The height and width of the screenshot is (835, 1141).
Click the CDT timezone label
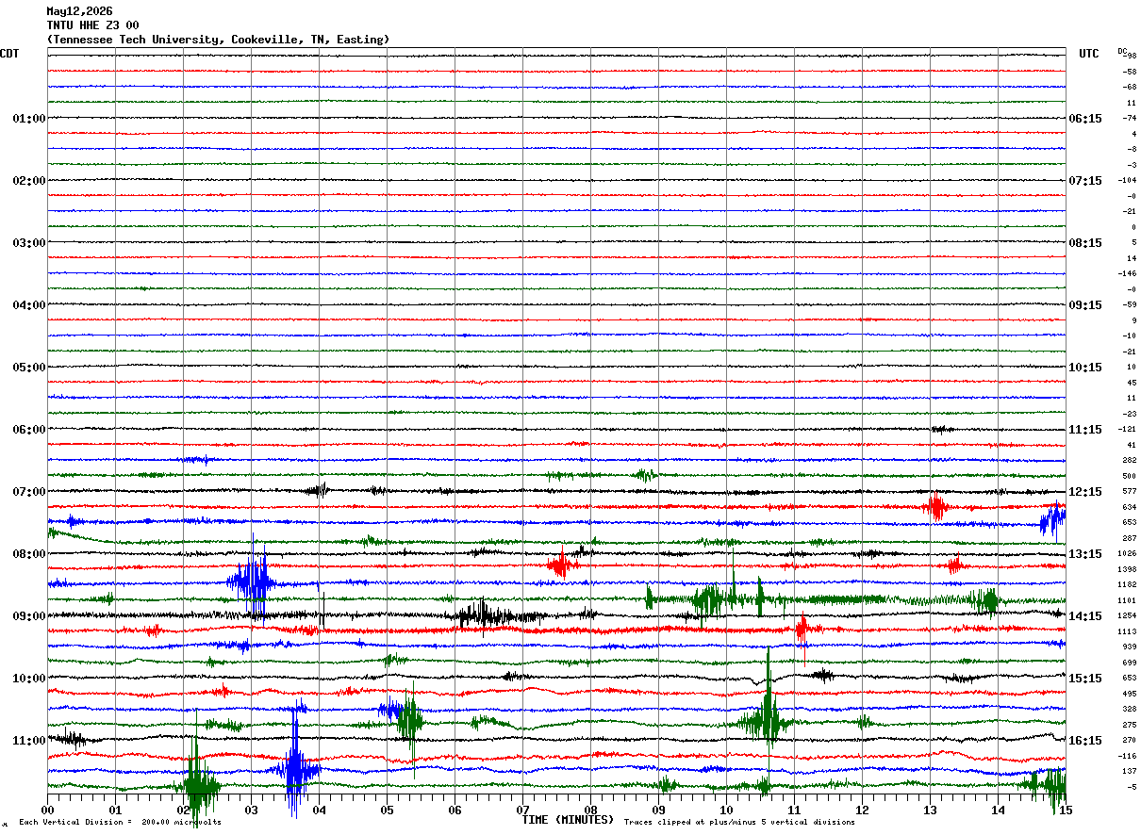[x=9, y=54]
